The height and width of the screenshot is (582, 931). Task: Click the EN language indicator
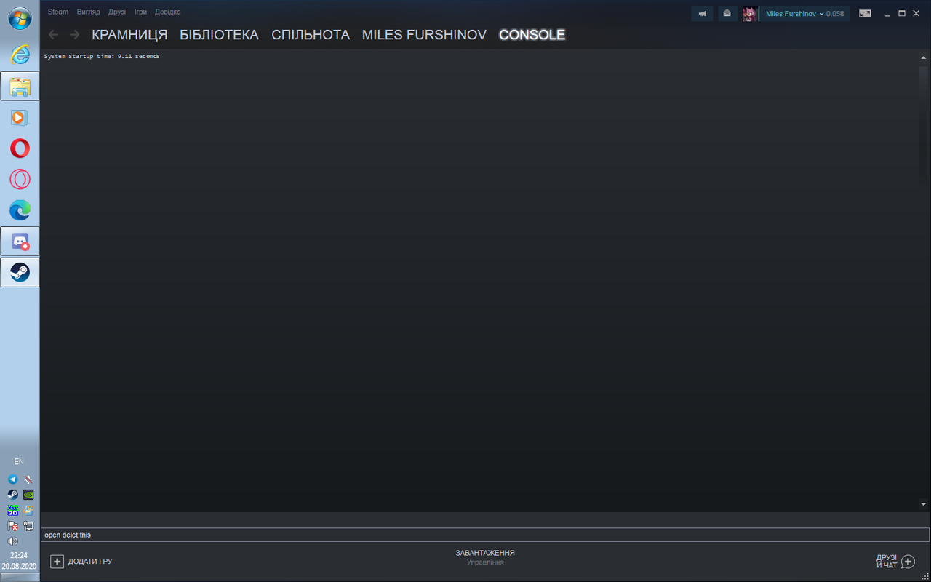(x=19, y=462)
